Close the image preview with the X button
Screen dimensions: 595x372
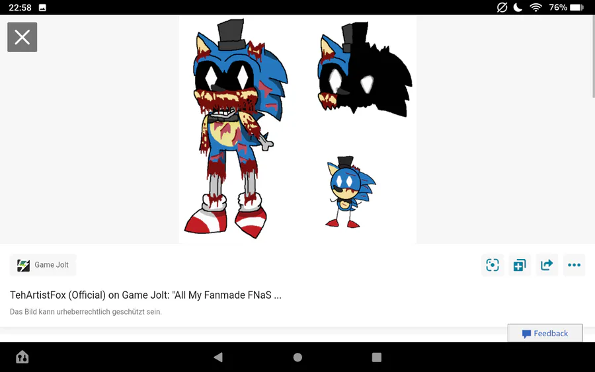click(x=22, y=37)
